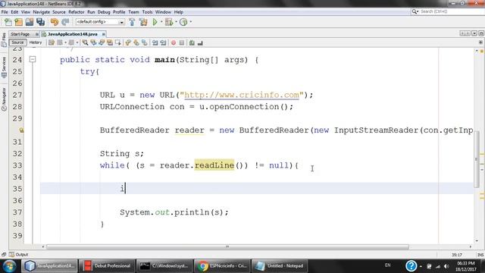Open the Navigate menu
The image size is (485, 273).
(x=41, y=12)
